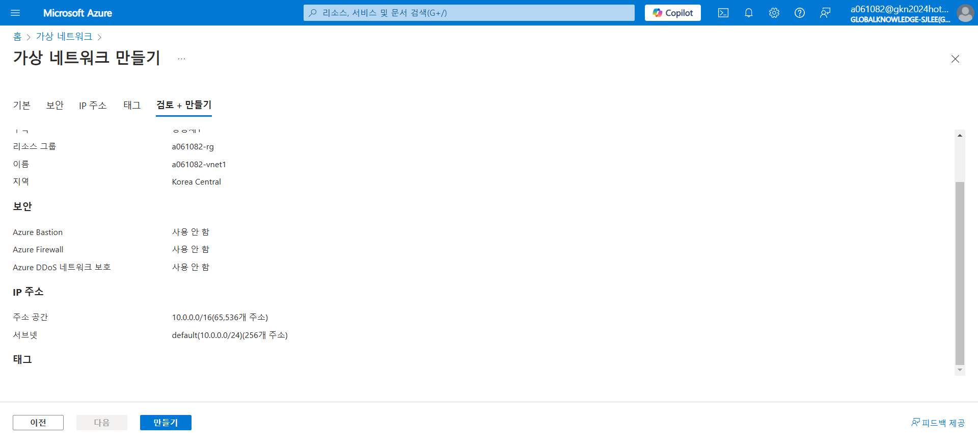Click the account name a061082@gkn2024hot...
This screenshot has width=978, height=443.
point(900,9)
